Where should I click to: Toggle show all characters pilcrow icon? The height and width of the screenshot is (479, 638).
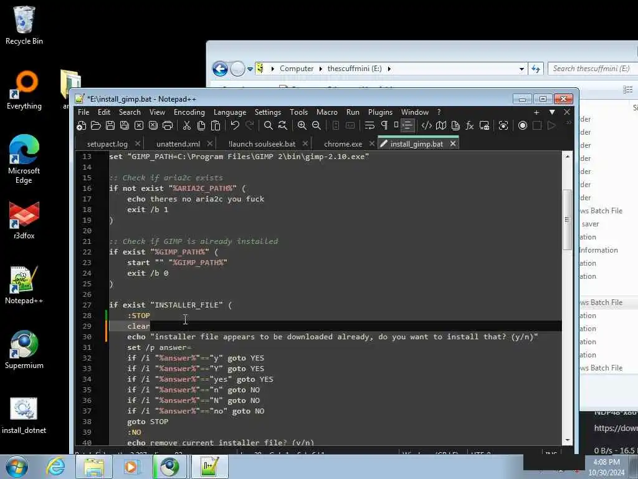pyautogui.click(x=384, y=126)
